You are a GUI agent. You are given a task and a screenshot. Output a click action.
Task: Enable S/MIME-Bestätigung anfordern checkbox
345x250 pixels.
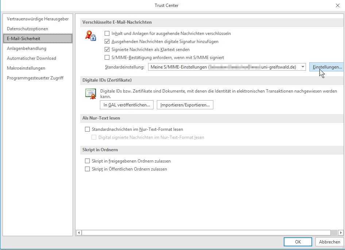[107, 58]
